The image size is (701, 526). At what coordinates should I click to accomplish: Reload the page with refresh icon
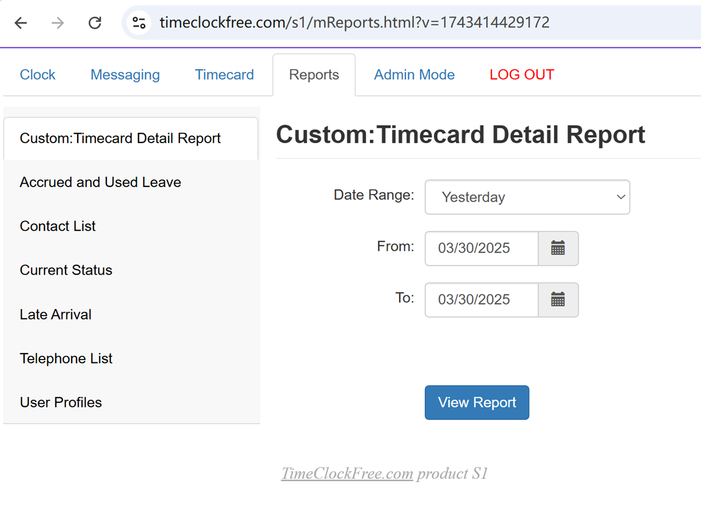pos(95,23)
